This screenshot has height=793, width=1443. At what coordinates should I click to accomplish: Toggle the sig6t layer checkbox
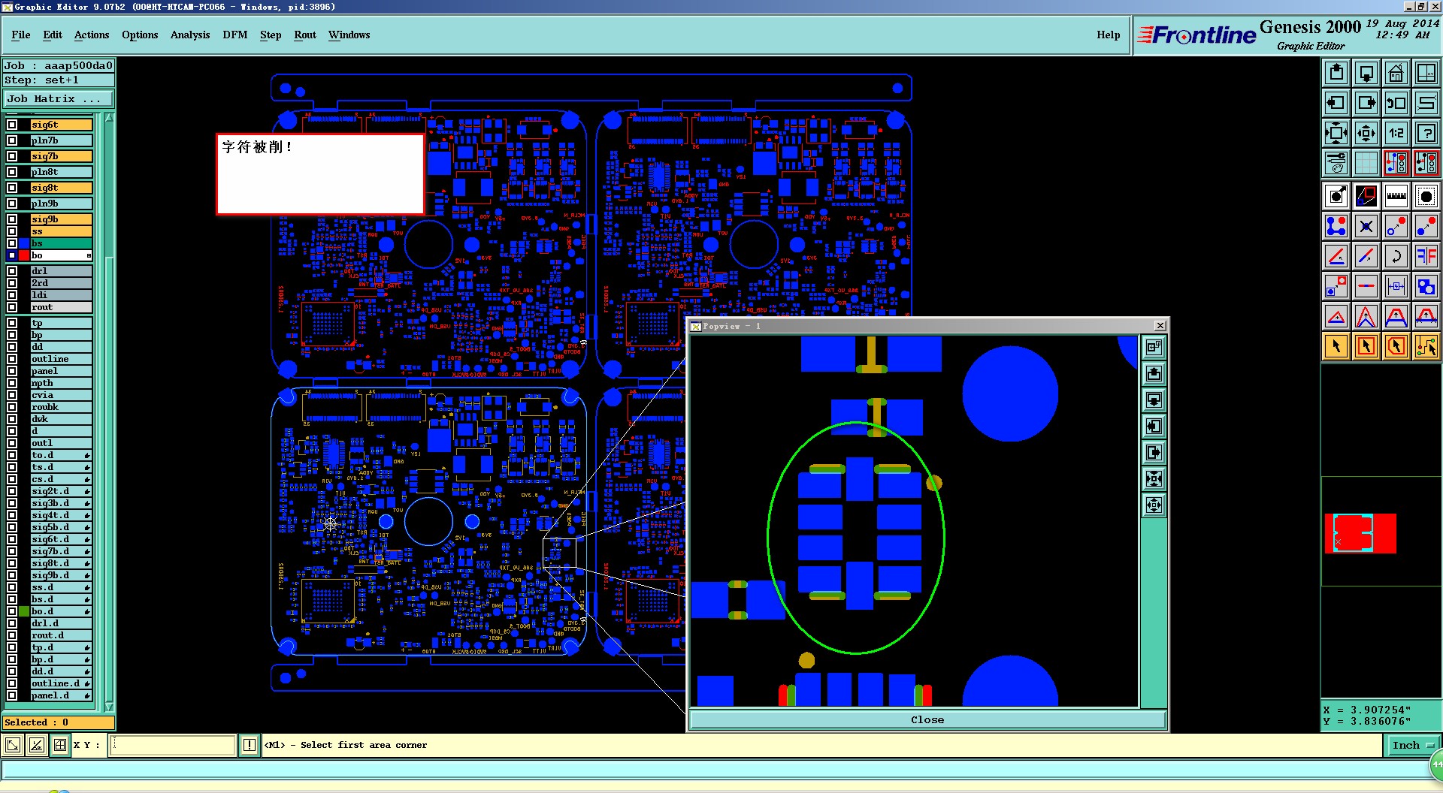point(12,125)
